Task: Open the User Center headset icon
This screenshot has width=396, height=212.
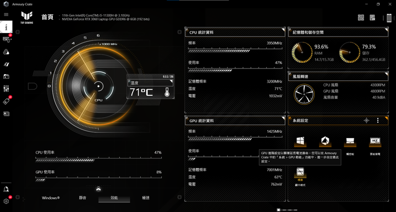Action: click(6, 189)
